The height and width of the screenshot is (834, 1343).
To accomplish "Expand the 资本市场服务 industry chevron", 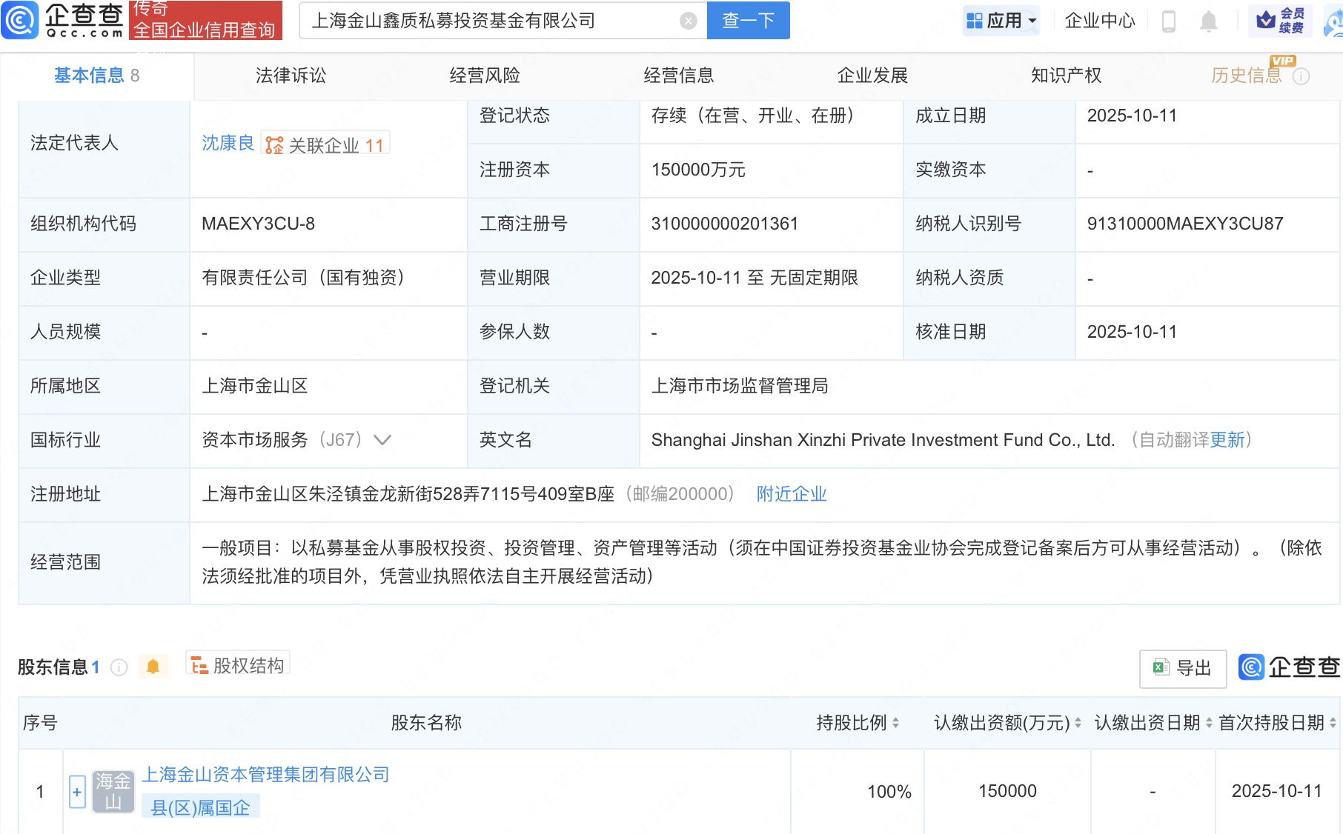I will click(382, 440).
